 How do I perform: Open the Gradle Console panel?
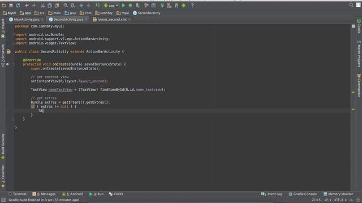pos(303,194)
